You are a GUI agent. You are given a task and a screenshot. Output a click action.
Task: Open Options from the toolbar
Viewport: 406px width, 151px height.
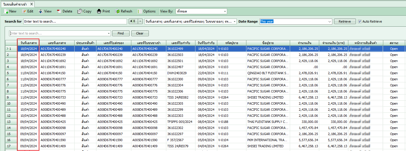pos(140,11)
